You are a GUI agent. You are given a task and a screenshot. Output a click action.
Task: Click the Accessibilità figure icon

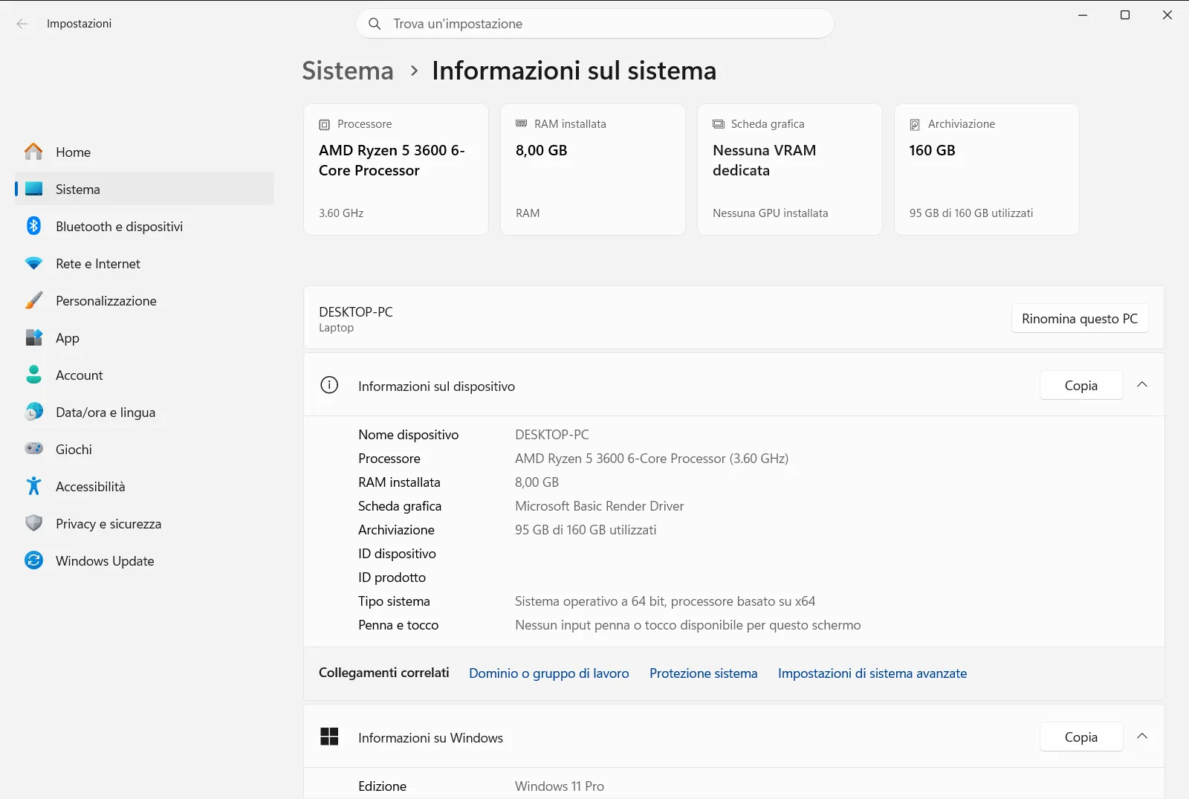[33, 486]
